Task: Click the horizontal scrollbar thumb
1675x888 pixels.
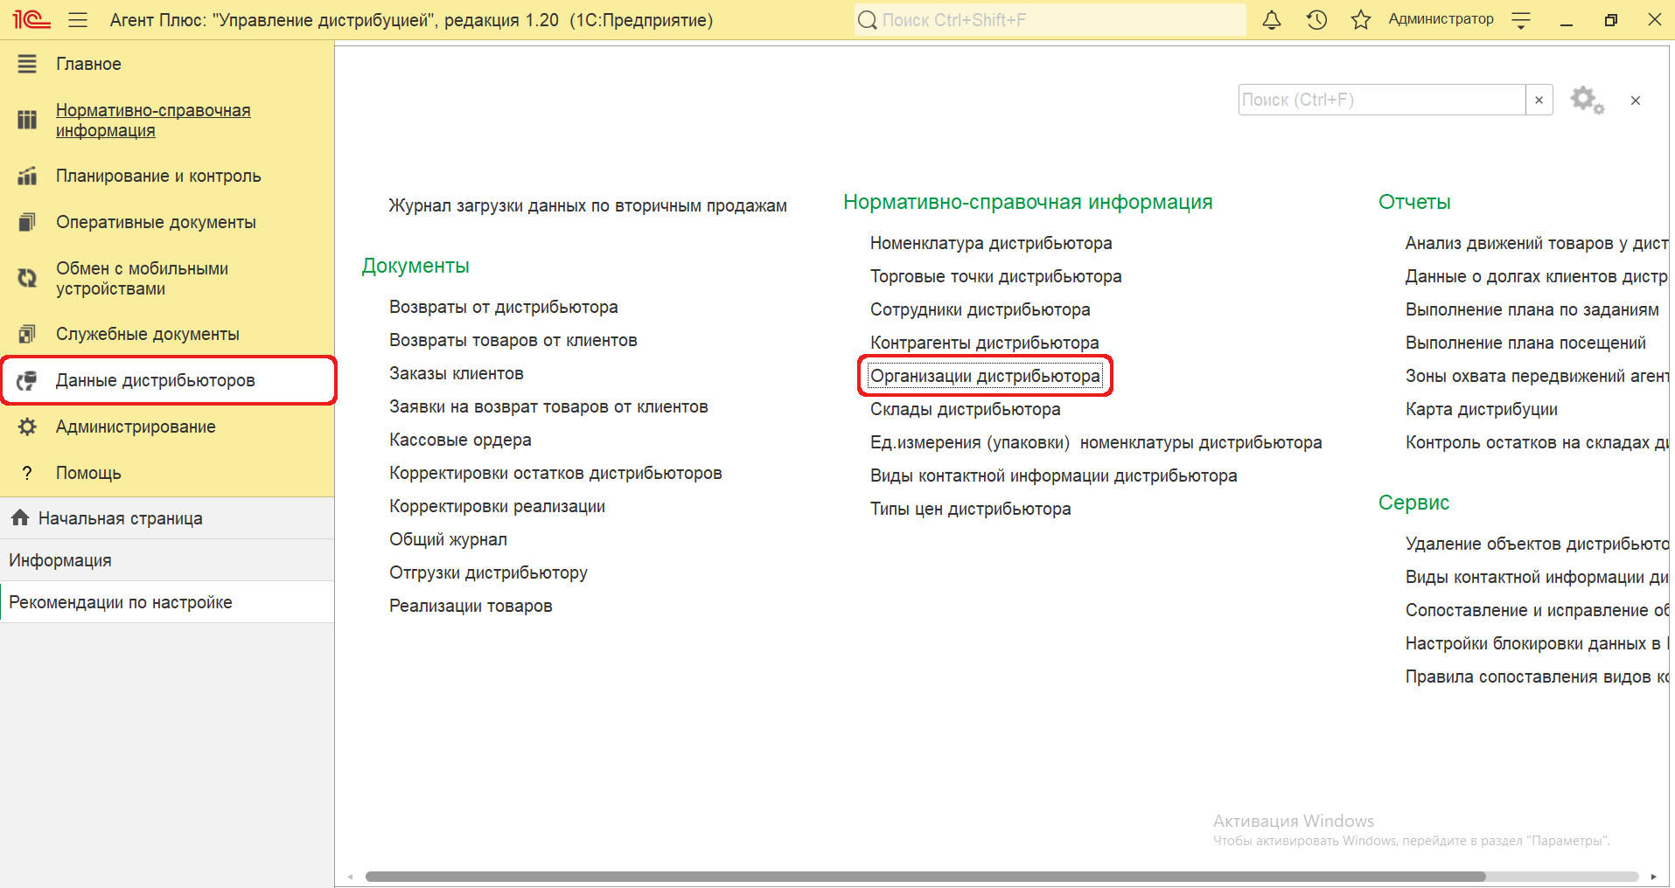Action: [x=925, y=877]
